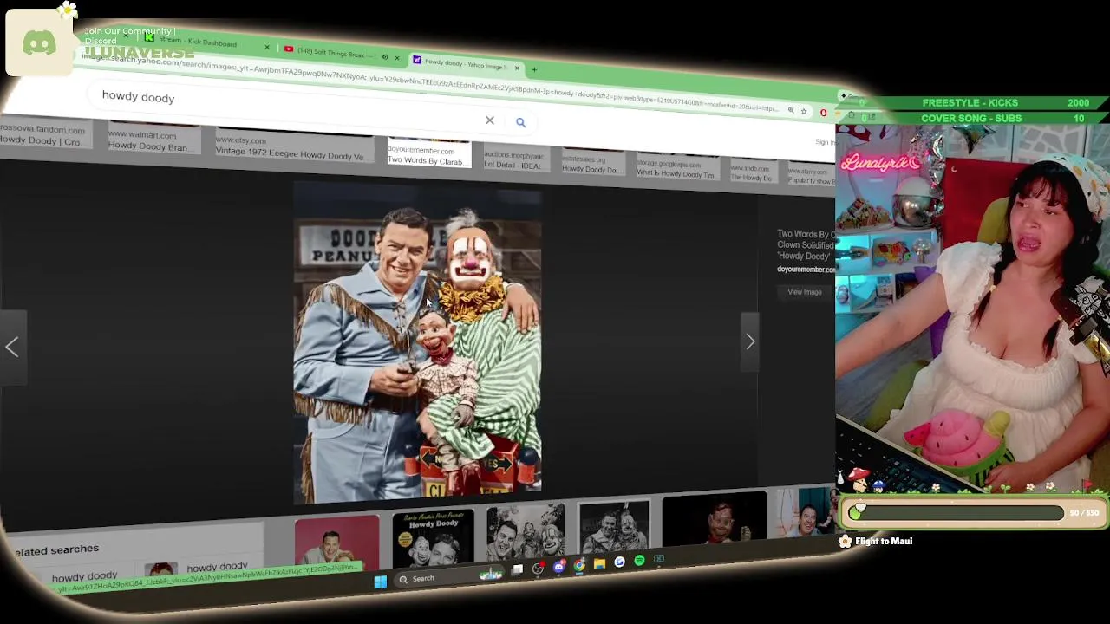Select the black-and-white two men thumbnail

614,526
